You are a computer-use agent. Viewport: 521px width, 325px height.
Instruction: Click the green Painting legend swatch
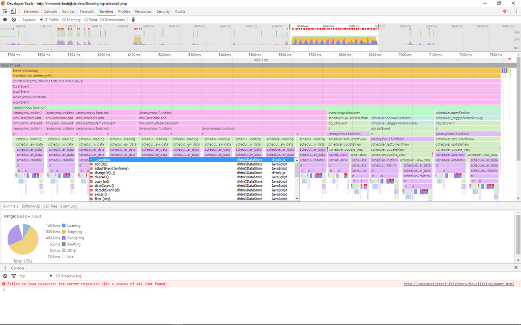[x=64, y=244]
